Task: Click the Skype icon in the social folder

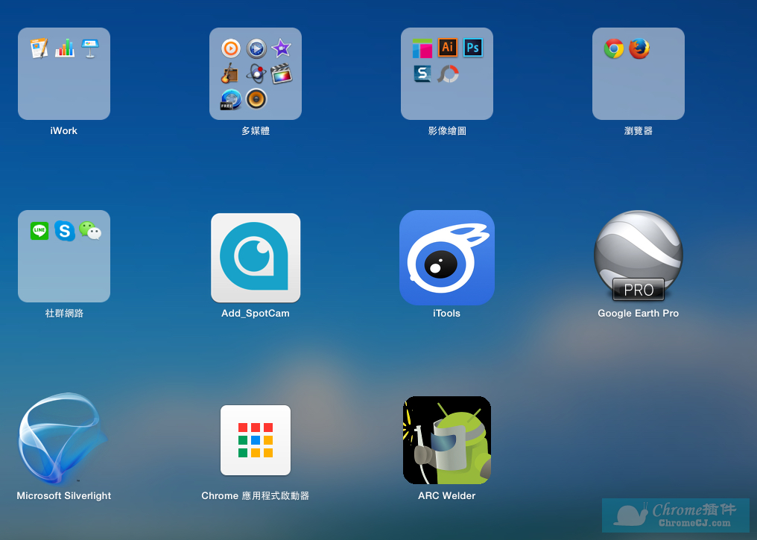Action: 65,231
